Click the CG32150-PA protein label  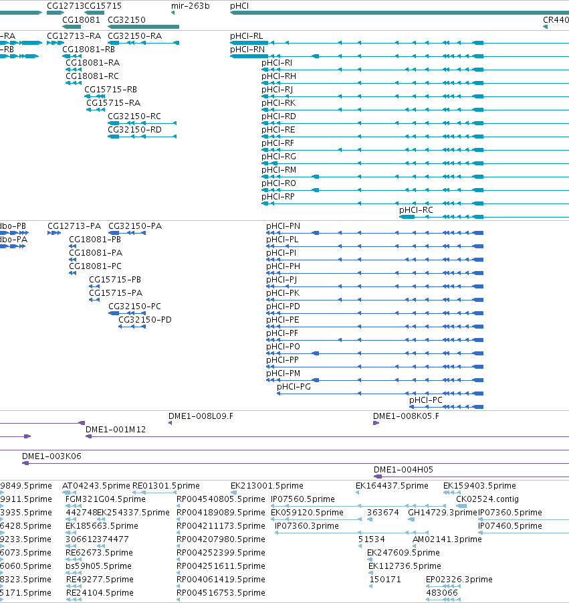pos(135,226)
